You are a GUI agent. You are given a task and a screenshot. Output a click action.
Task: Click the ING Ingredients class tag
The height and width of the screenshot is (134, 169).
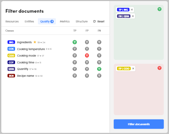coord(11,42)
